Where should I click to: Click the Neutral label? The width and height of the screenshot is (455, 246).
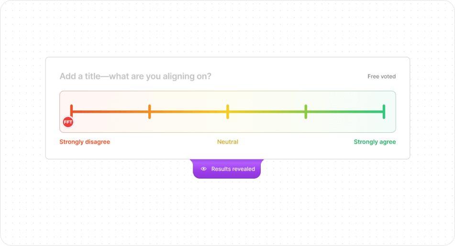(228, 142)
